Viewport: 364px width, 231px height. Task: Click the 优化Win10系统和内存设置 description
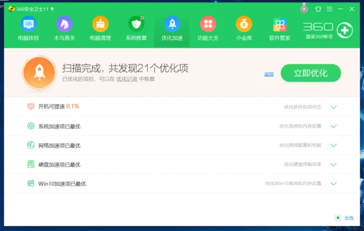pos(293,184)
